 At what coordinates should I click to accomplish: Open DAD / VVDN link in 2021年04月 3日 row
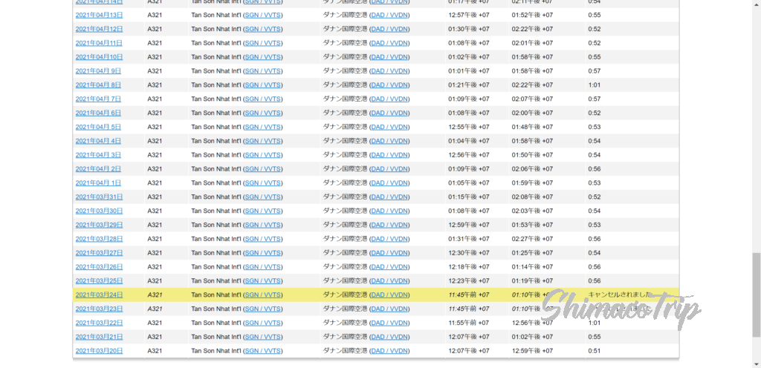pos(389,155)
